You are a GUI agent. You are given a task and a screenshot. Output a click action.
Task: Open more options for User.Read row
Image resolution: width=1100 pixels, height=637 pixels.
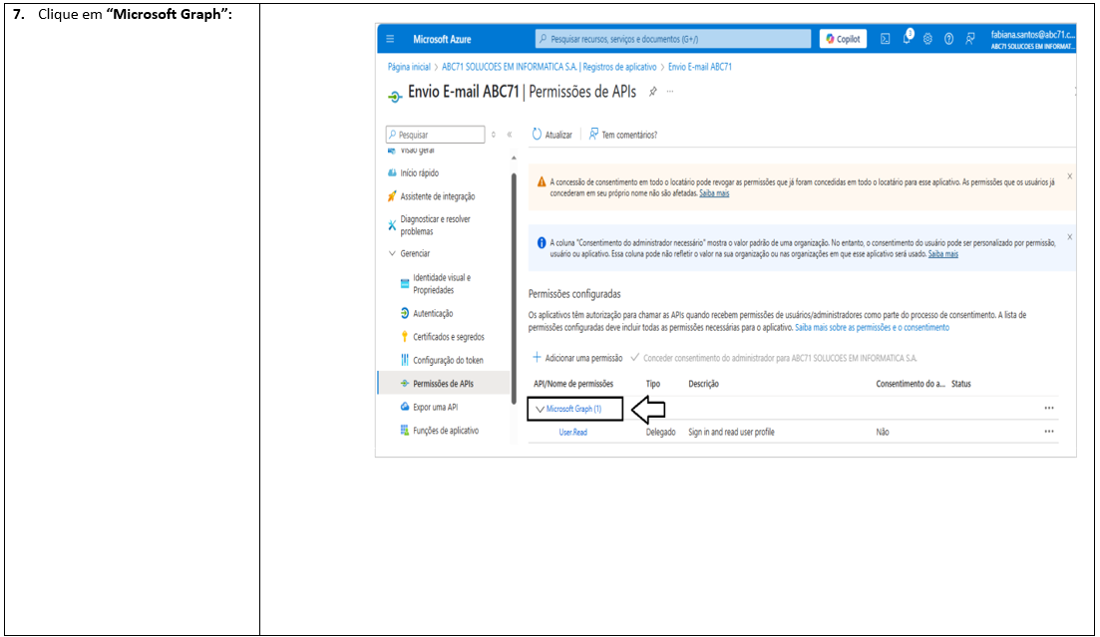1048,432
